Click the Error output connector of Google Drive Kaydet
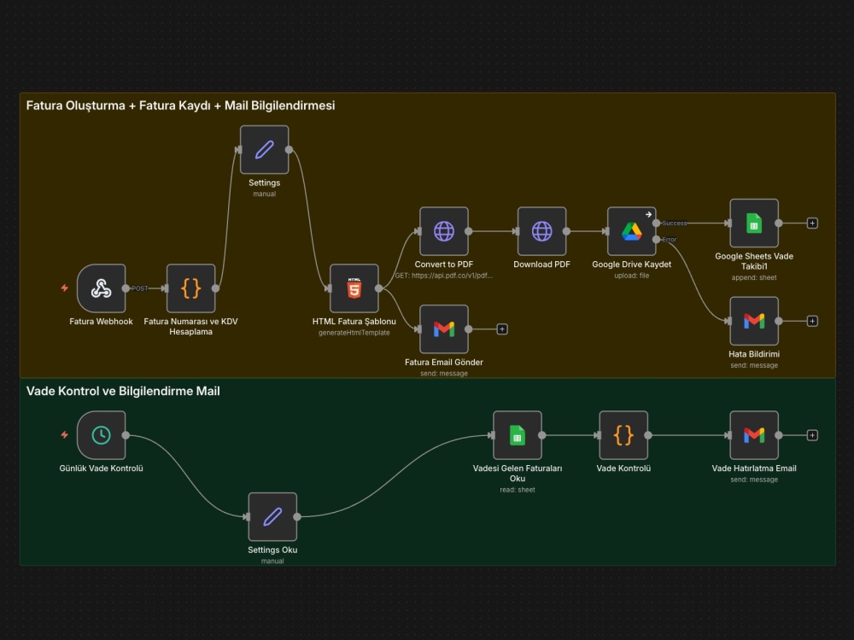This screenshot has height=640, width=854. [x=656, y=240]
